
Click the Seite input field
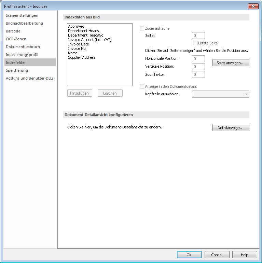(x=198, y=36)
